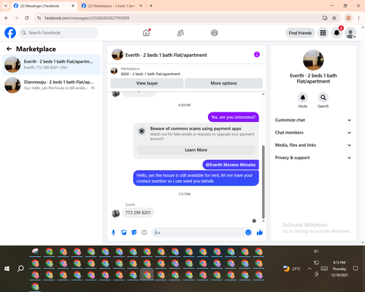Image resolution: width=365 pixels, height=292 pixels.
Task: Search in conversation magnifier icon
Action: point(323,98)
